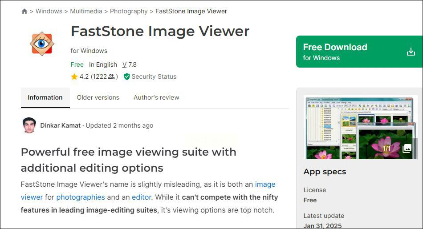Image resolution: width=423 pixels, height=229 pixels.
Task: Click the "editor" hyperlink
Action: (x=141, y=197)
